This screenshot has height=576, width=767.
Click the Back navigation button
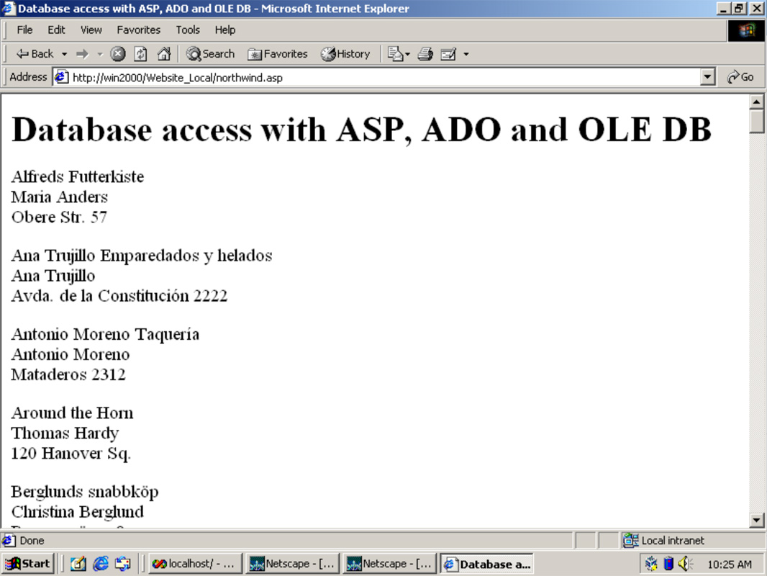(35, 54)
